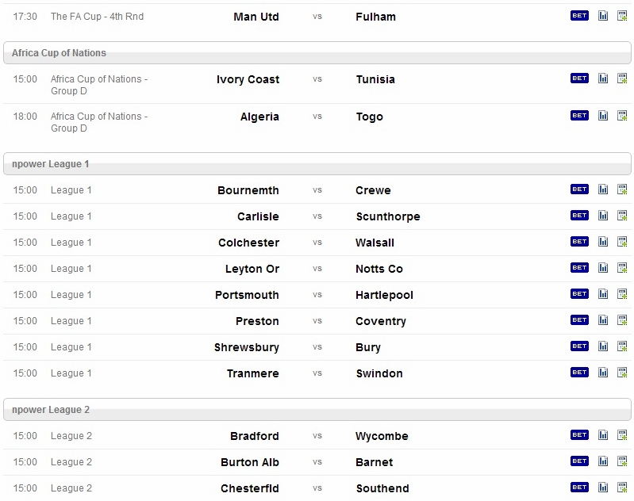Bet on Shrewsbury vs Bury match

click(579, 346)
